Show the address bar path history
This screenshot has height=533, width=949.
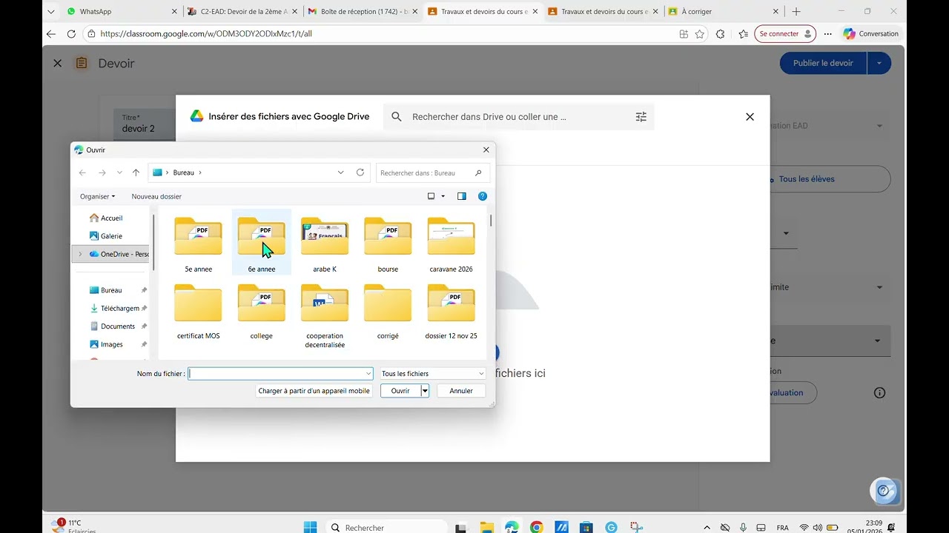[x=341, y=172]
